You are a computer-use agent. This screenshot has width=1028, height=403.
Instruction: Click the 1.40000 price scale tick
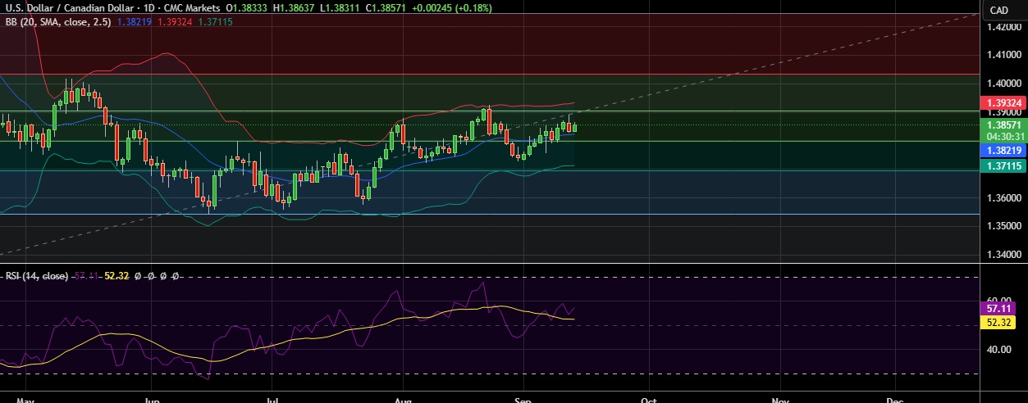[1003, 84]
